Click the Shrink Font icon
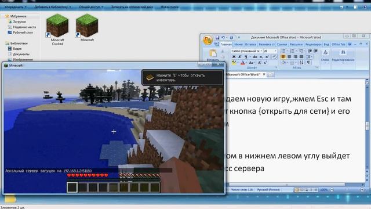371x209 pixels. pyautogui.click(x=265, y=63)
